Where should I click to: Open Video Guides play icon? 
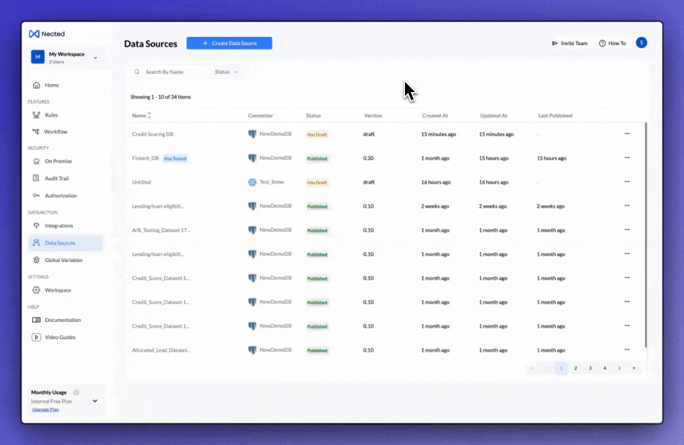(x=36, y=337)
